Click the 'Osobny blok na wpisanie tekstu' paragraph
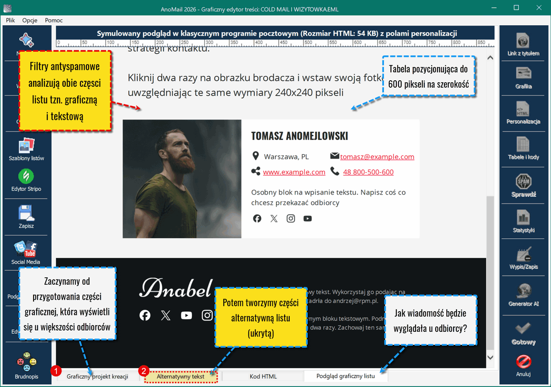 coord(328,197)
